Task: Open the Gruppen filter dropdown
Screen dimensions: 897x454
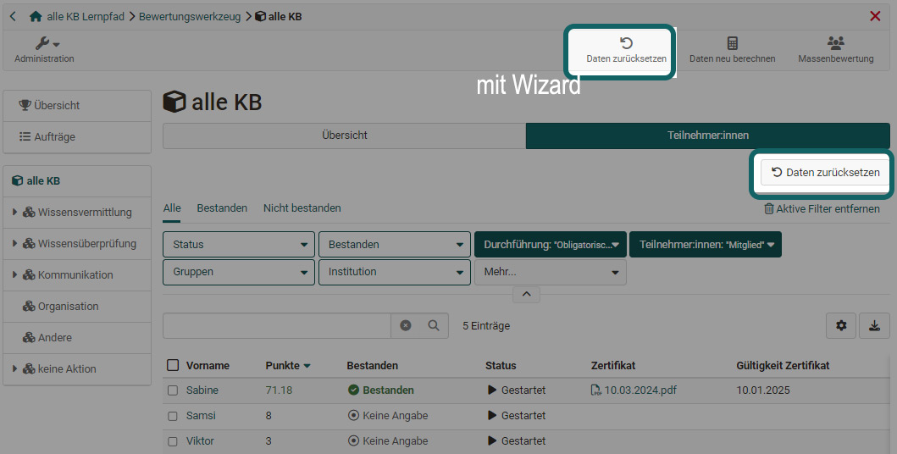Action: pyautogui.click(x=238, y=272)
